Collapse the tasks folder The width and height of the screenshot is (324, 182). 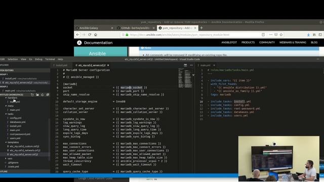coord(10,114)
